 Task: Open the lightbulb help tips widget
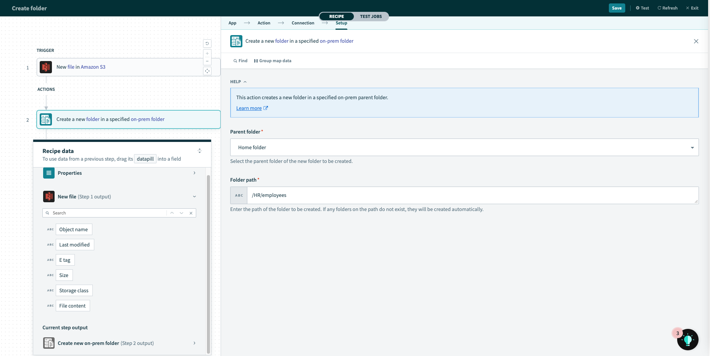tap(687, 339)
